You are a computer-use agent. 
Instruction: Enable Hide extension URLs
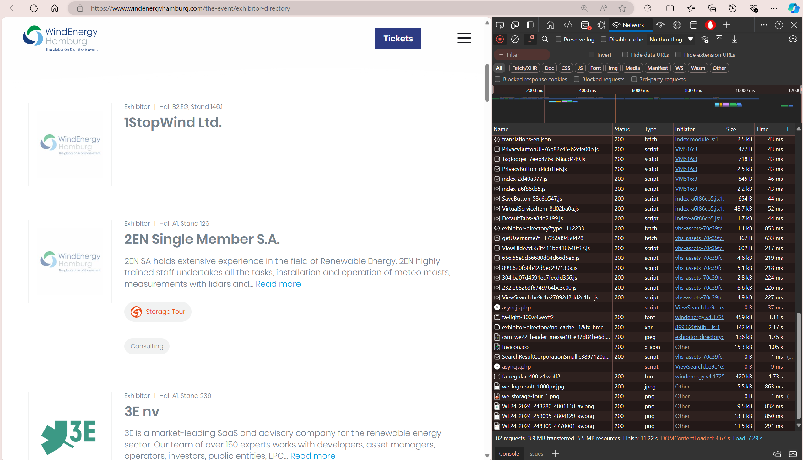click(x=678, y=55)
